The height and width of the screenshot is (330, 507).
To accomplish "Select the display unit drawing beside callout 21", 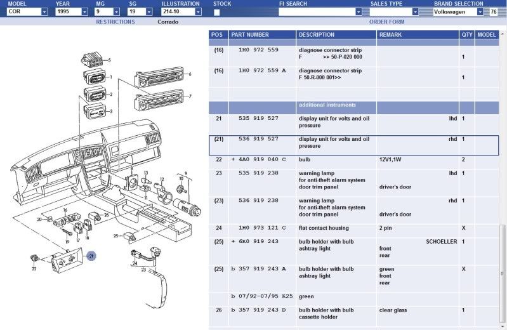I will click(x=67, y=260).
